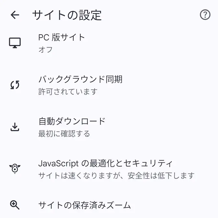Tap the サイトの設定 page title
Viewport: 218px width, 218px height.
point(67,15)
